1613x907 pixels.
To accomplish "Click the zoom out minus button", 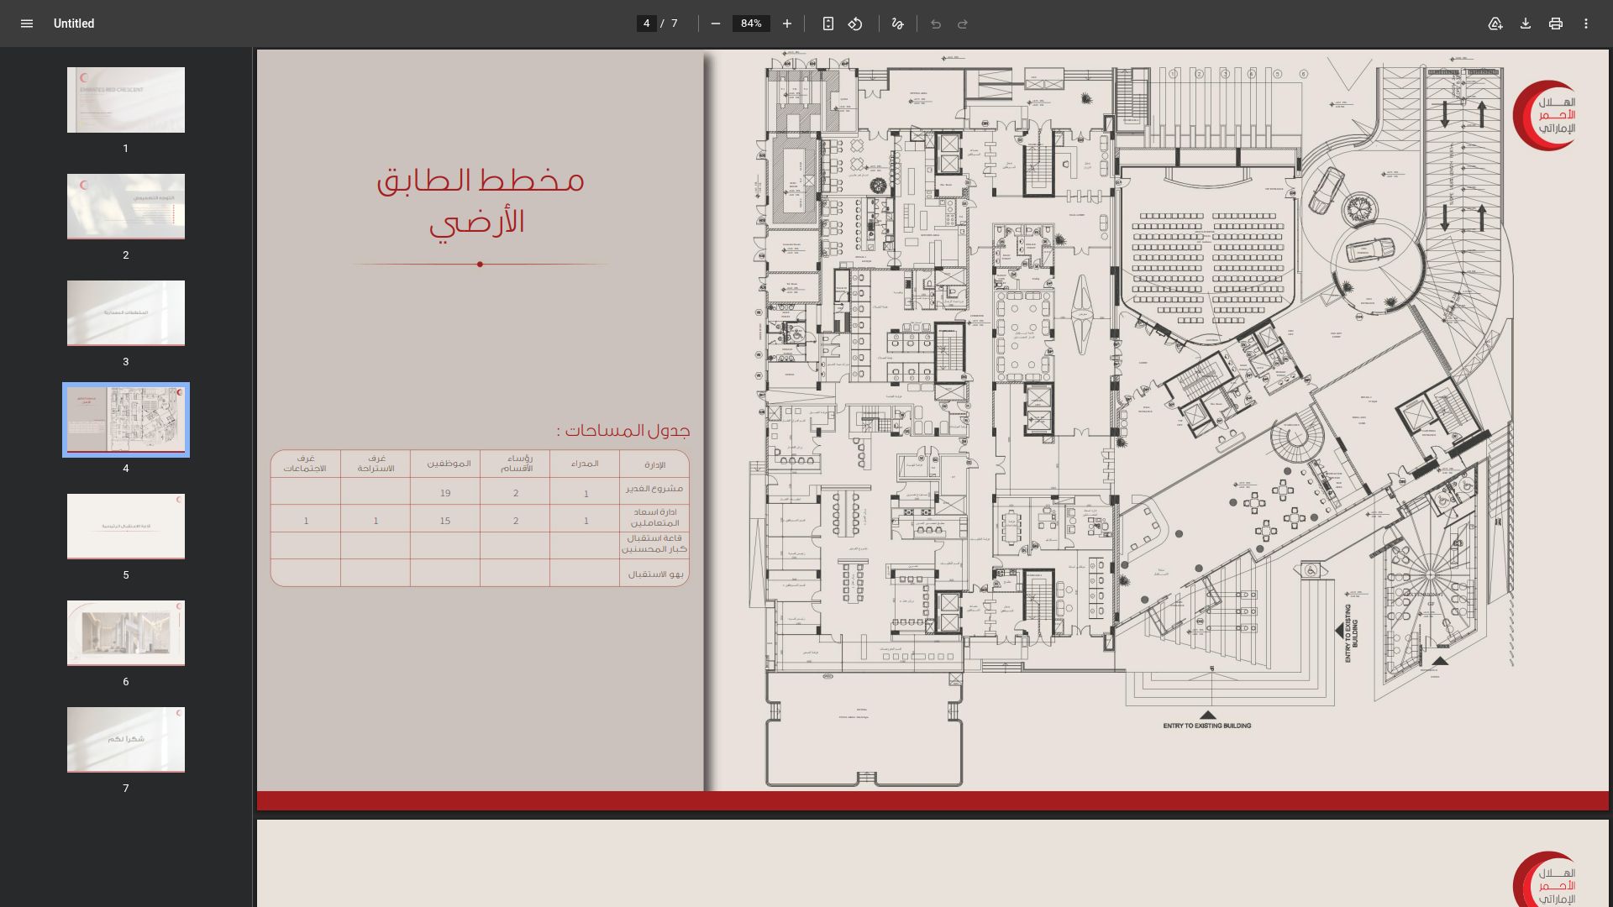I will pyautogui.click(x=716, y=24).
